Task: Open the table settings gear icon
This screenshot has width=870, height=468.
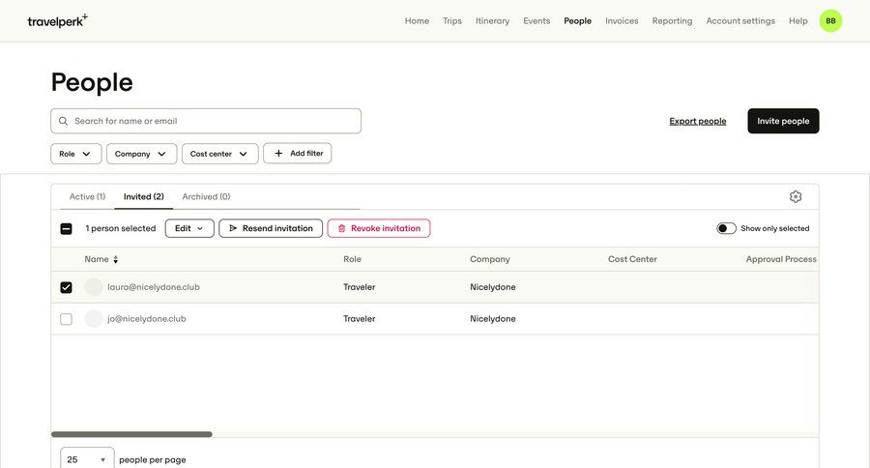Action: pyautogui.click(x=796, y=196)
